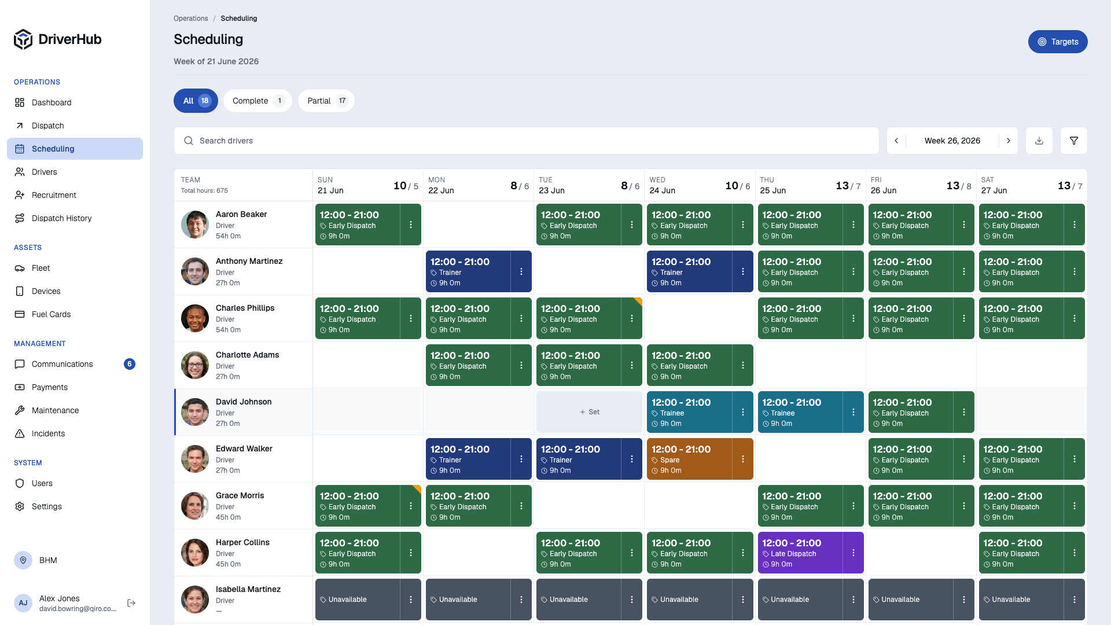The image size is (1111, 625).
Task: Select the Complete filter tab
Action: [x=257, y=101]
